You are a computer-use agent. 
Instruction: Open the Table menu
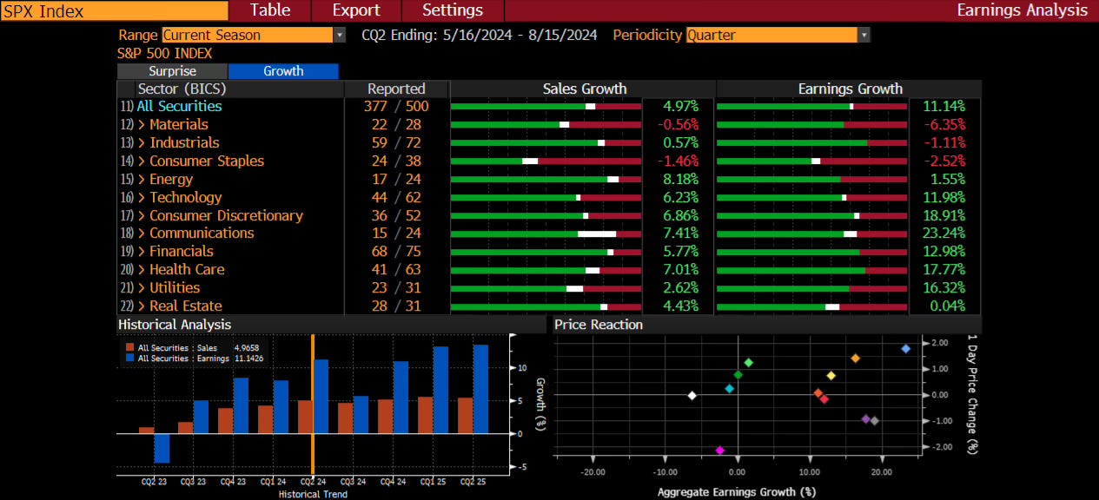(269, 10)
